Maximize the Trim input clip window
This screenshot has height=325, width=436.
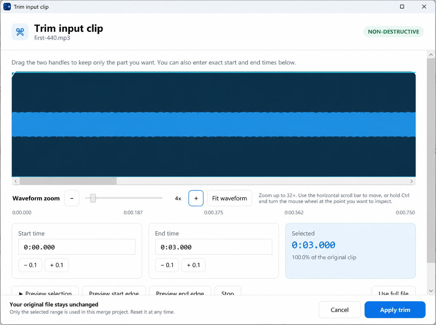402,7
